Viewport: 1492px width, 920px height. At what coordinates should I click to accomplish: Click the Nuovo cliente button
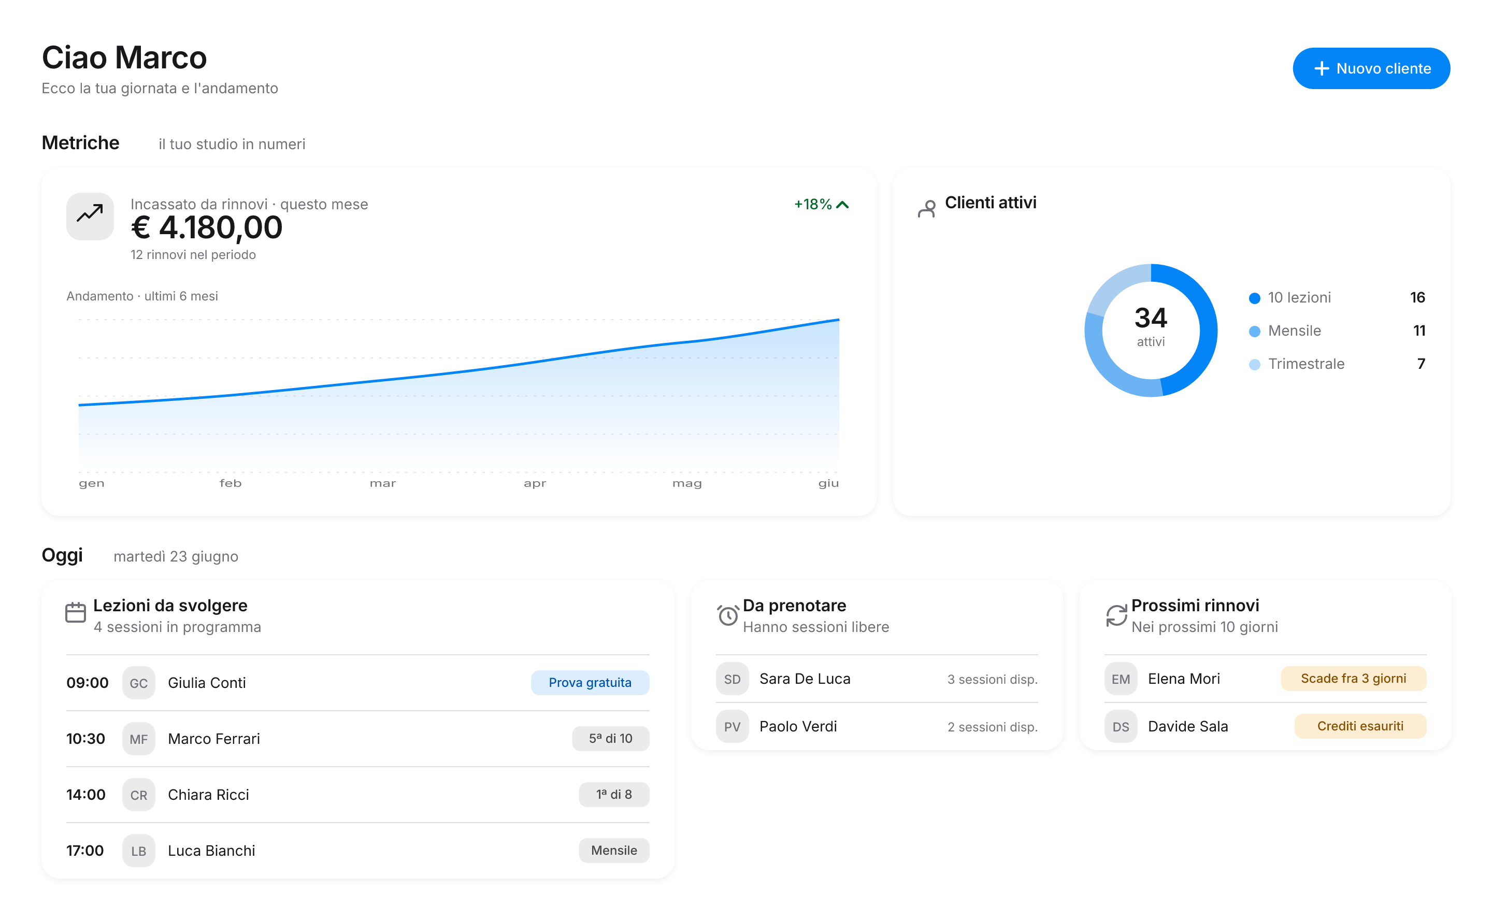[x=1370, y=68]
